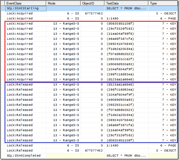Viewport: 179px width, 160px height.
Task: Click the Mode column header
Action: point(63,3)
